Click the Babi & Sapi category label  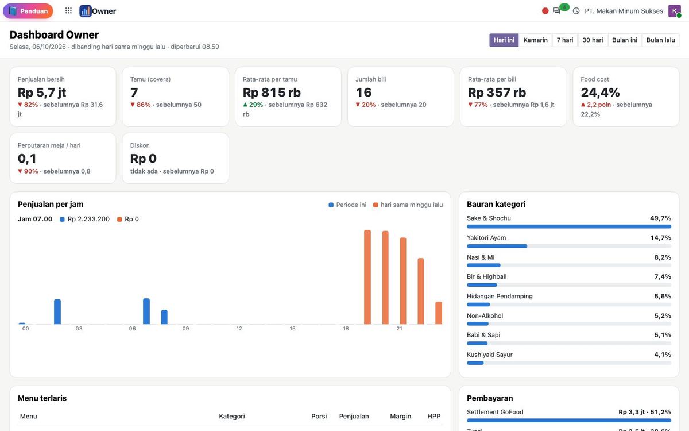(483, 335)
